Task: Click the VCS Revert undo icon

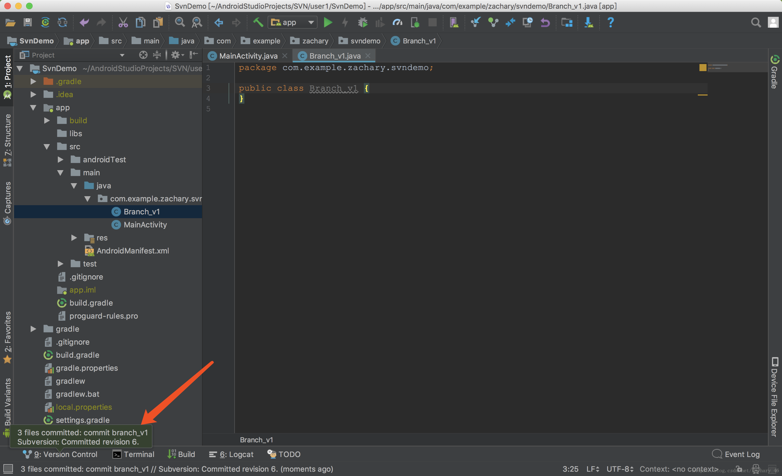Action: point(545,23)
